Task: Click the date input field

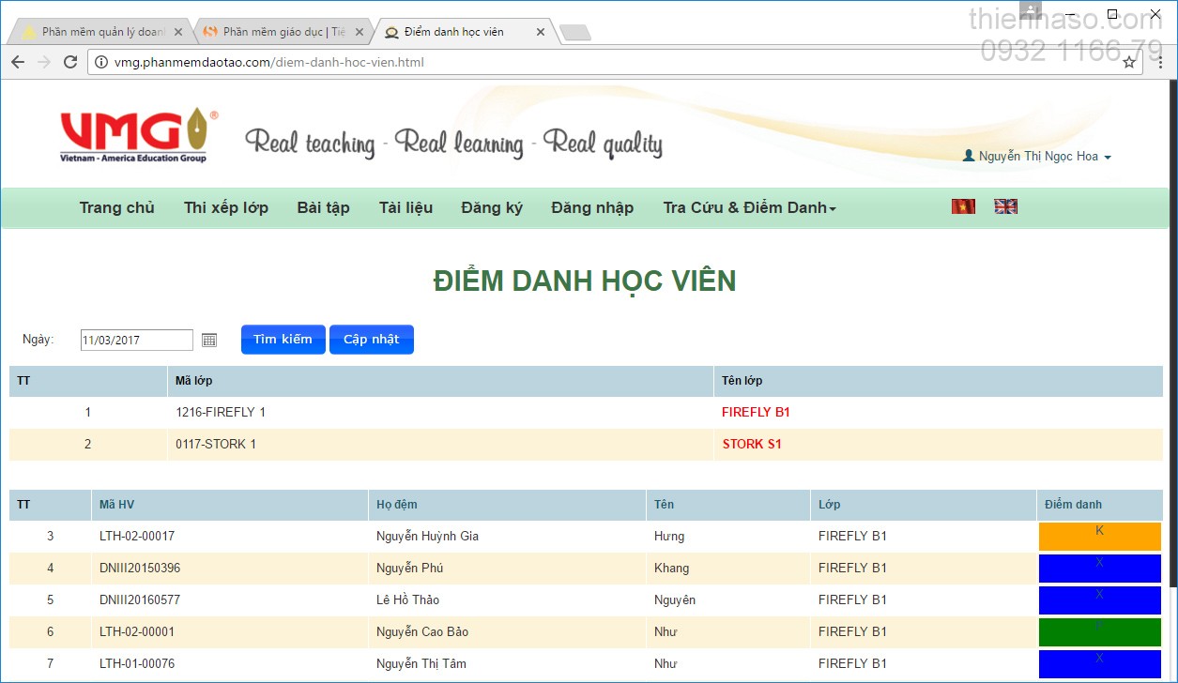Action: tap(136, 340)
